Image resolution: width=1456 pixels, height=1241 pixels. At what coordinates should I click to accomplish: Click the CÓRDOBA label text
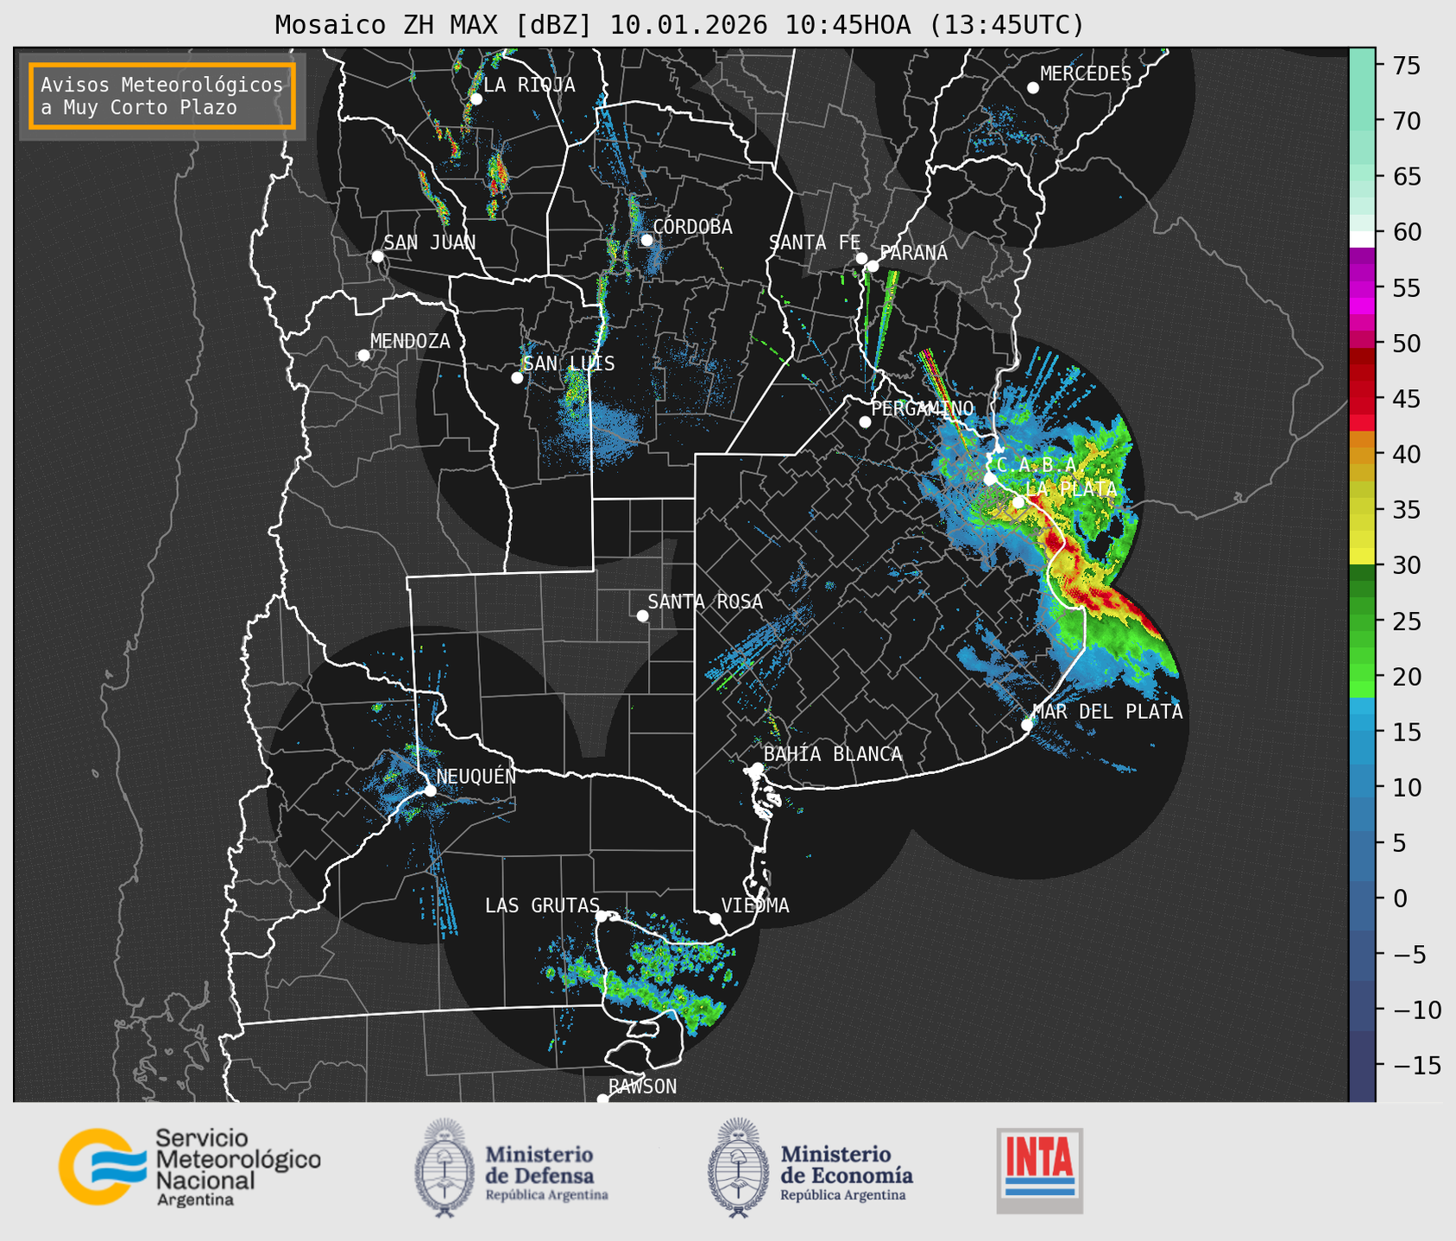pos(692,227)
